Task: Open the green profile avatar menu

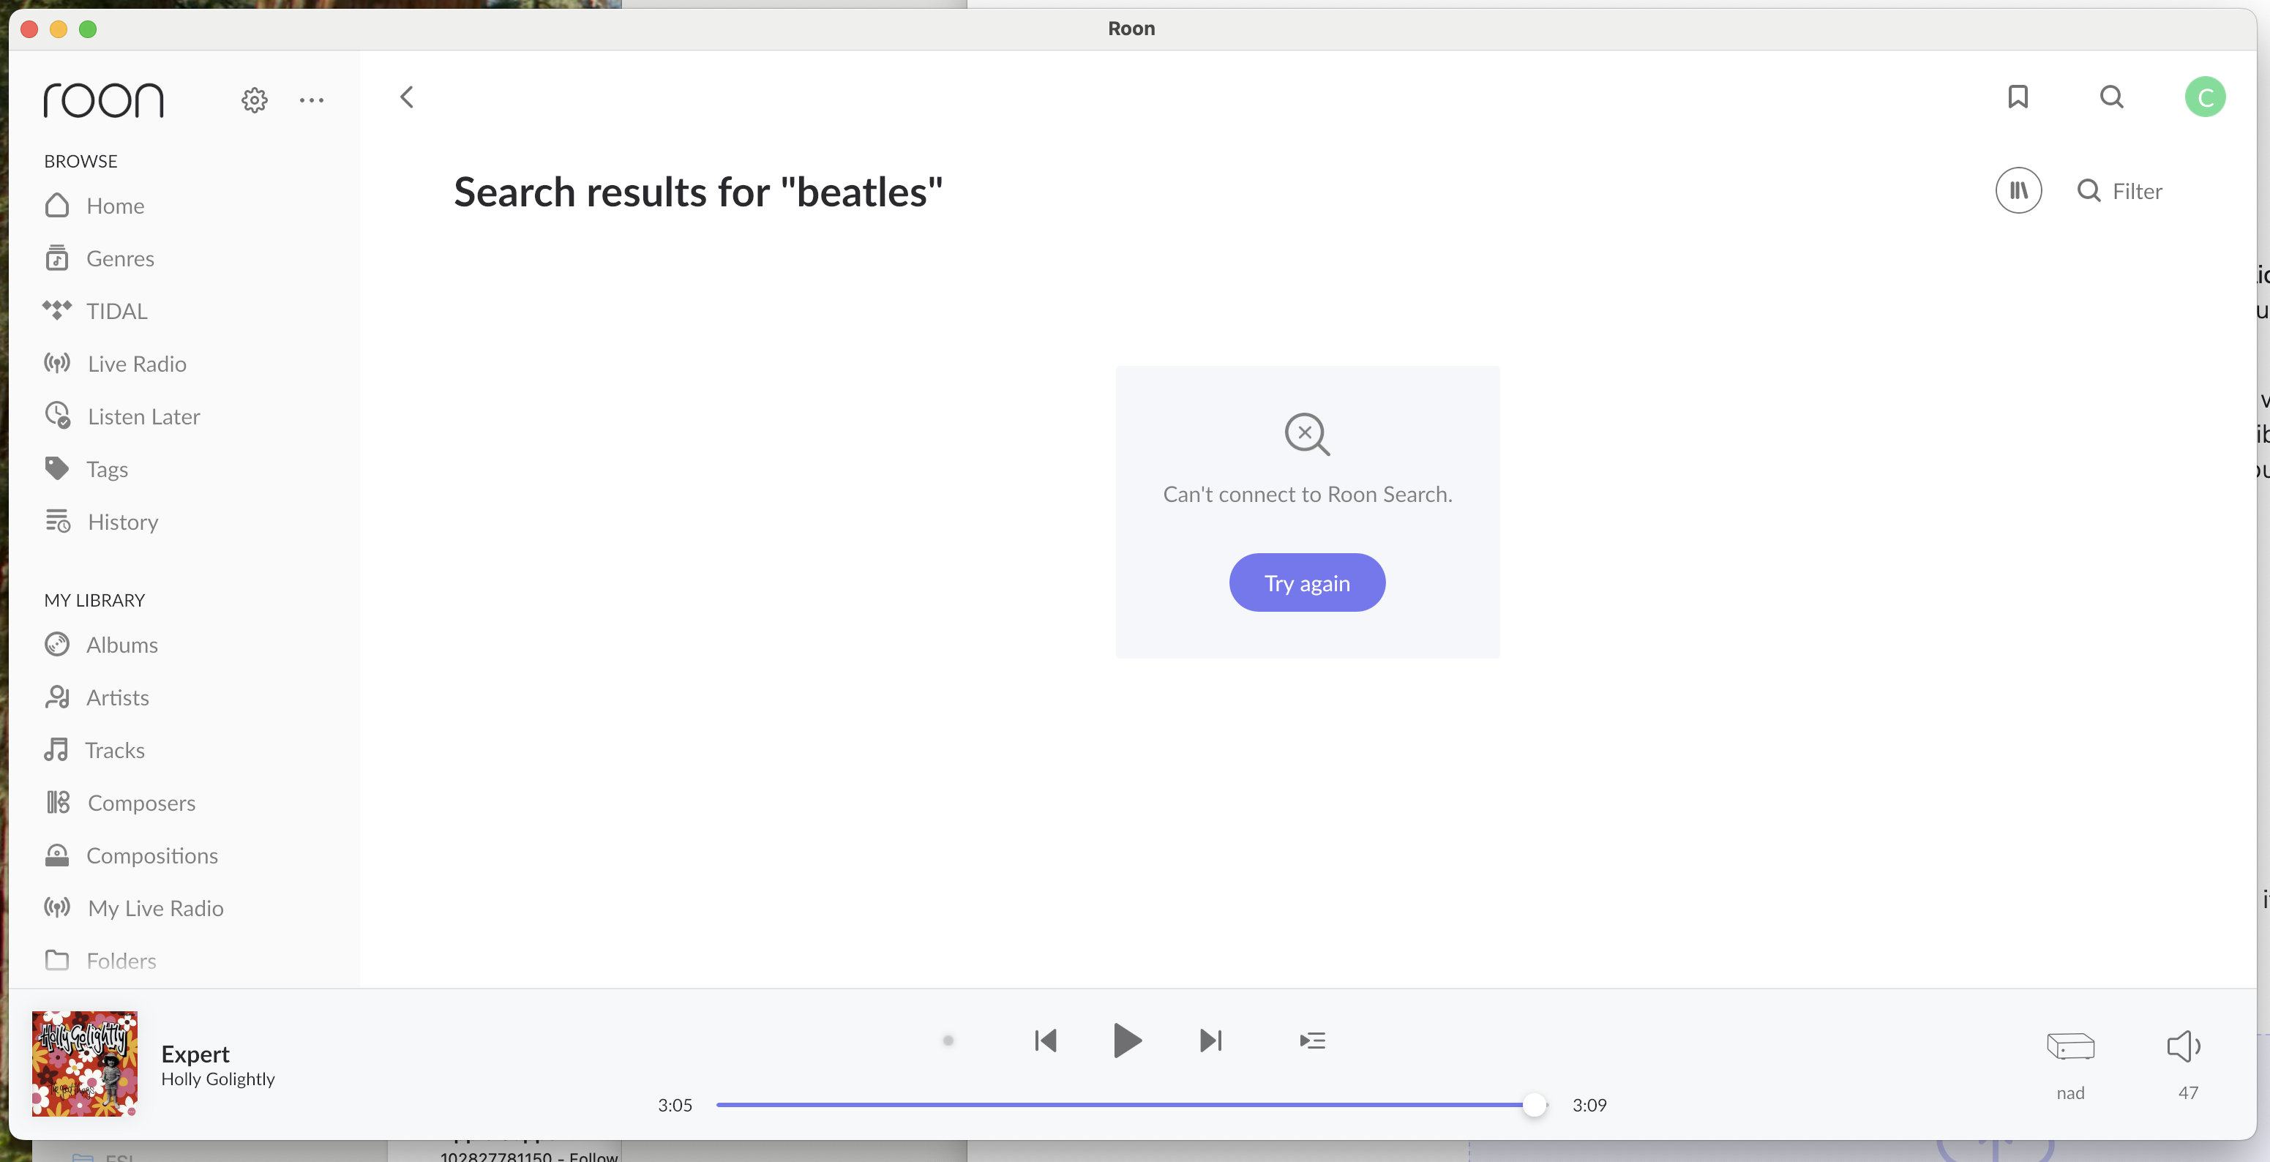Action: 2204,97
